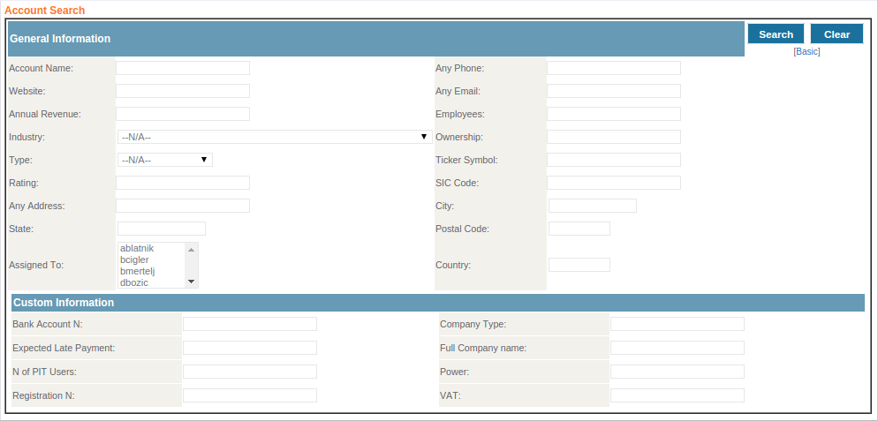Choose bmertelj from Assigned To list
This screenshot has width=878, height=421.
tap(137, 271)
